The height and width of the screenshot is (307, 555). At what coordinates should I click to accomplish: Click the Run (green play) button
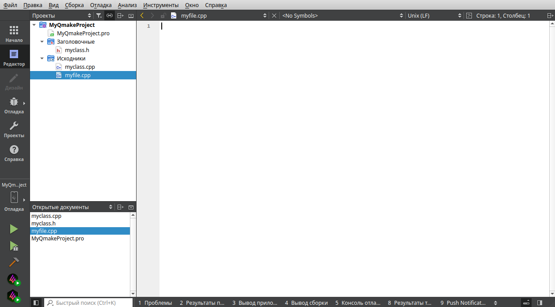point(14,229)
